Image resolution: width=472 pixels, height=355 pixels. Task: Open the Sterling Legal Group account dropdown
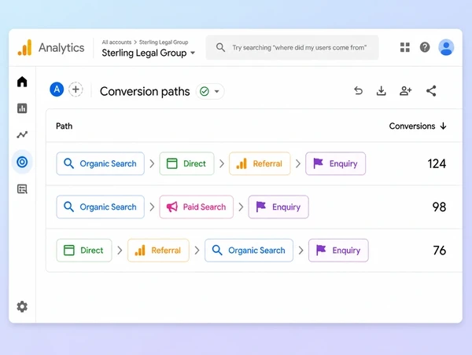pyautogui.click(x=149, y=53)
